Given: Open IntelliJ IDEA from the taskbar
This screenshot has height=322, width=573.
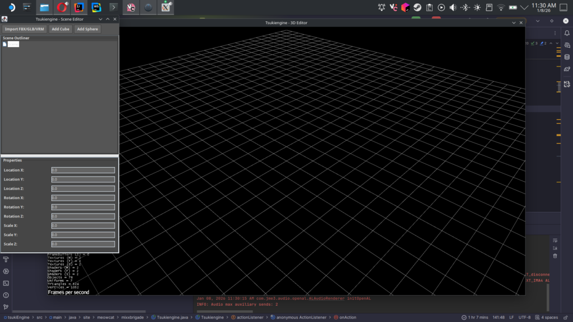Looking at the screenshot, I should pos(79,8).
